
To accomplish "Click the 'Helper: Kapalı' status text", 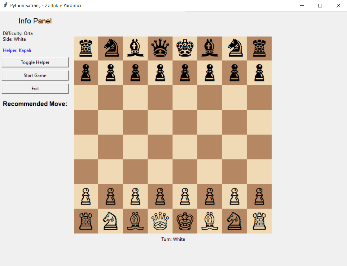I will (17, 50).
